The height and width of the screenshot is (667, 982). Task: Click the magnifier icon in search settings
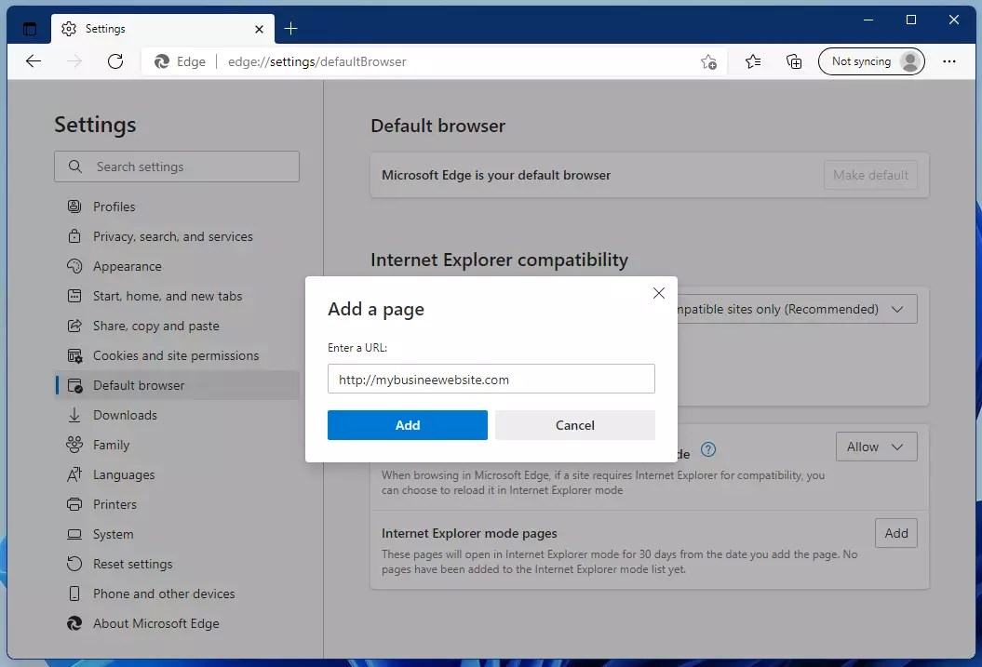point(75,167)
